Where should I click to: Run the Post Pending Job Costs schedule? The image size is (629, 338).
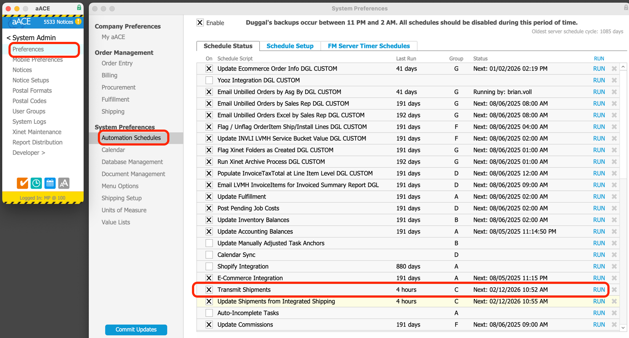[599, 208]
